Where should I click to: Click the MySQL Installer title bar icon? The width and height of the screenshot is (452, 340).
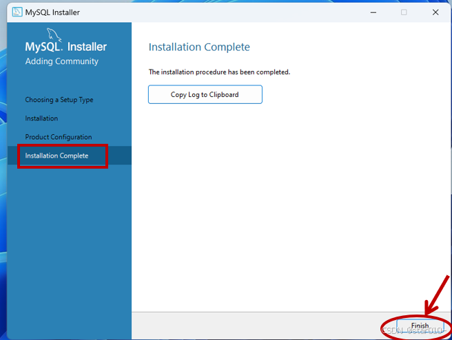coord(17,12)
